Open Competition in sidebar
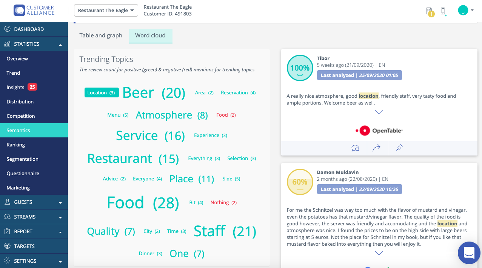This screenshot has height=268, width=482. click(x=34, y=116)
